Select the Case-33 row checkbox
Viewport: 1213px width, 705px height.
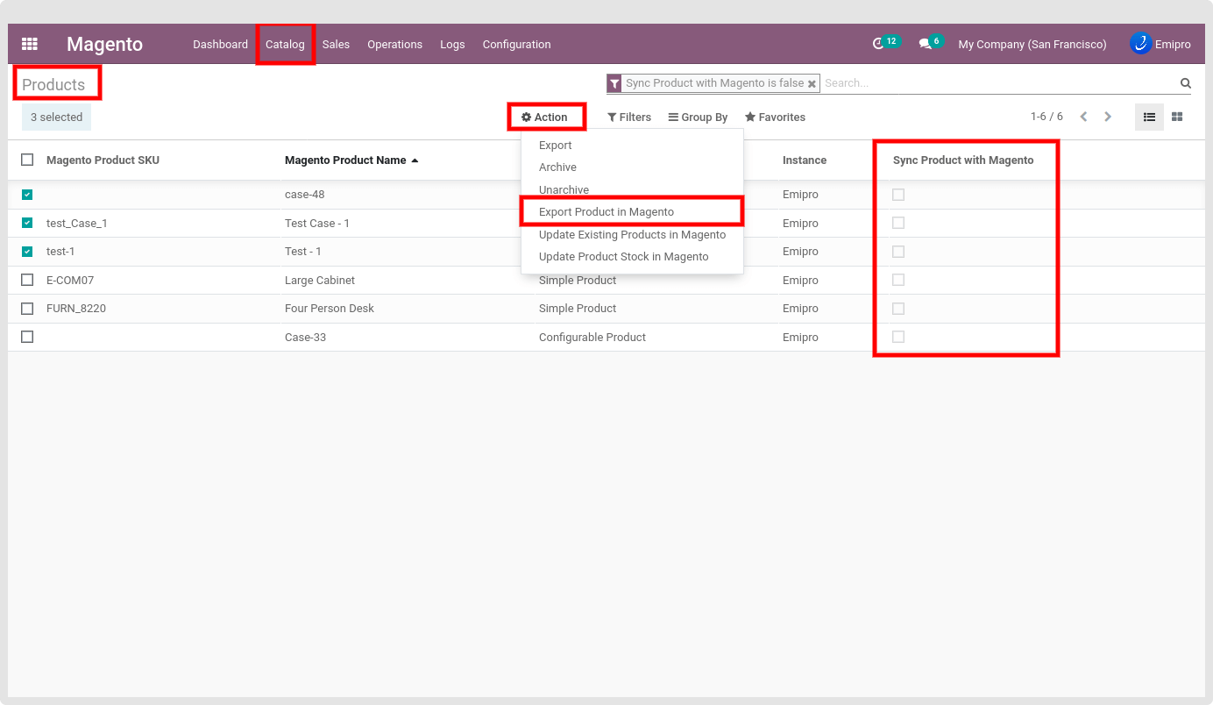(27, 337)
